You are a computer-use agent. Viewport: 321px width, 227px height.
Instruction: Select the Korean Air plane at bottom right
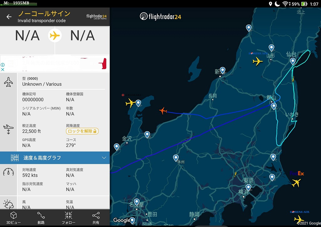(x=299, y=219)
